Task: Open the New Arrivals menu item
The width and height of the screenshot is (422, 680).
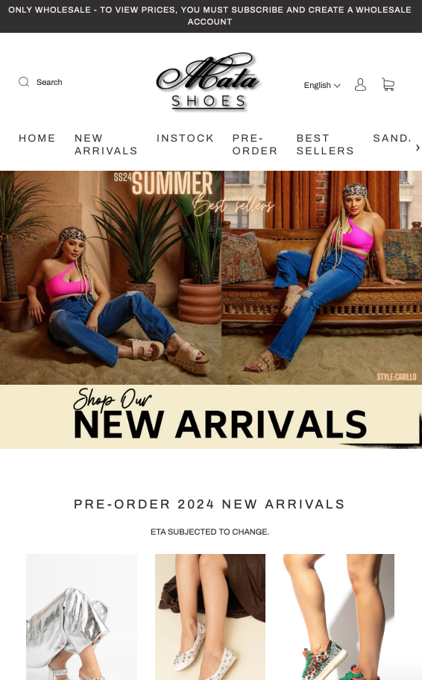Action: [107, 145]
